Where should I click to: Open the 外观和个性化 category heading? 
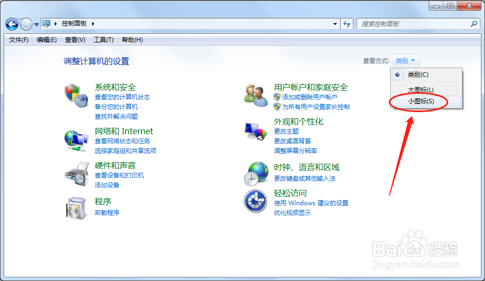click(299, 121)
